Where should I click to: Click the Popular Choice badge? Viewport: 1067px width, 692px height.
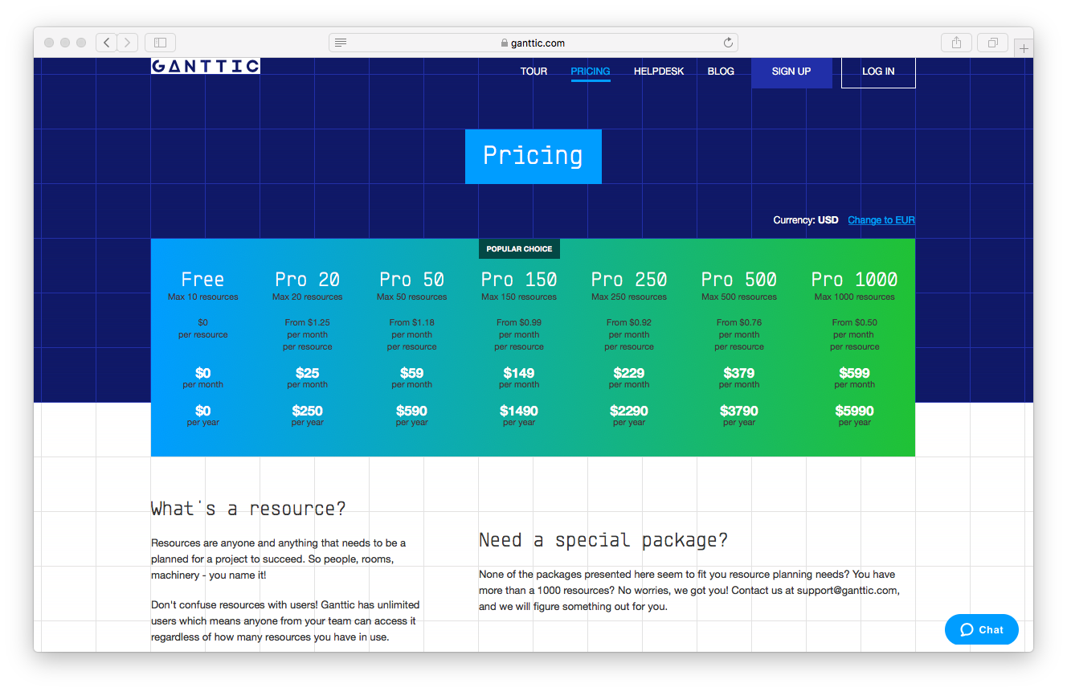(x=519, y=249)
